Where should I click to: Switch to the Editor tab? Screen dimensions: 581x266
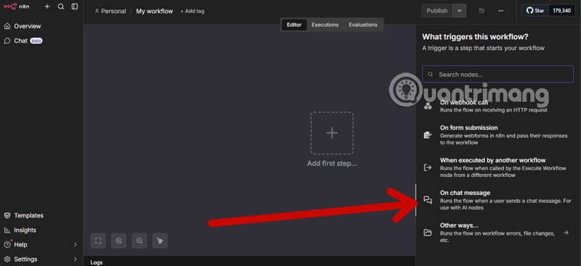coord(294,25)
